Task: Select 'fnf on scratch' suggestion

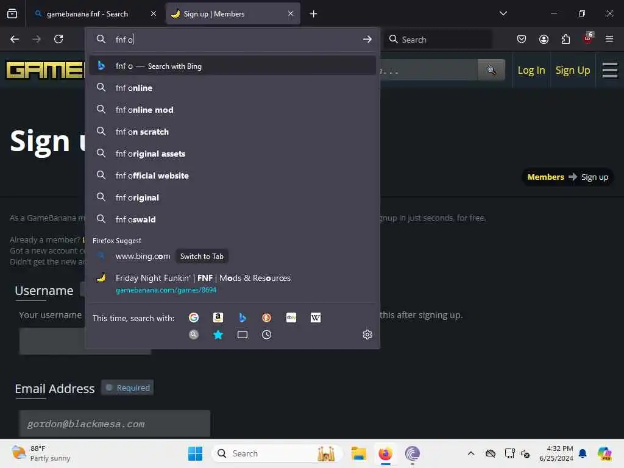Action: point(233,132)
